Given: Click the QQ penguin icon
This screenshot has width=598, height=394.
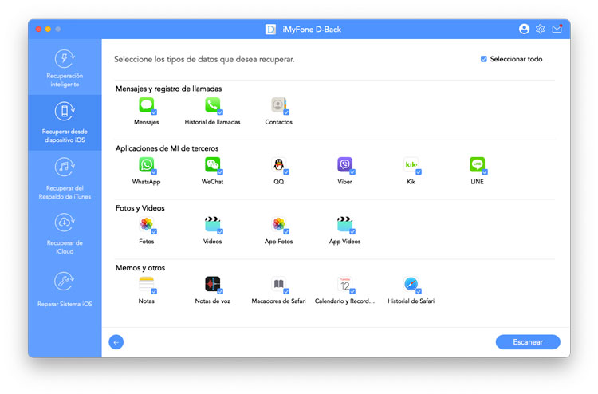Looking at the screenshot, I should 278,164.
